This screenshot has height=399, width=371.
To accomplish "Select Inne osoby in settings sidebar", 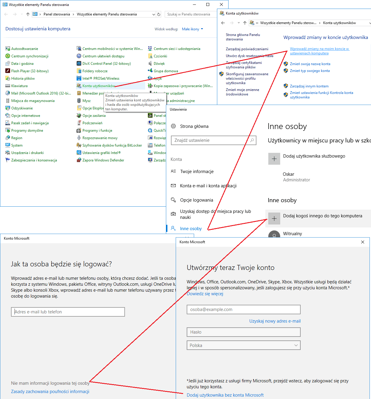I will 191,229.
